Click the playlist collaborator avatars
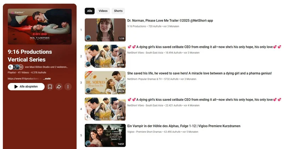This screenshot has width=284, height=149. click(16, 67)
